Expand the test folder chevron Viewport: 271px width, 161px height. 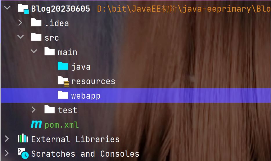pos(34,110)
